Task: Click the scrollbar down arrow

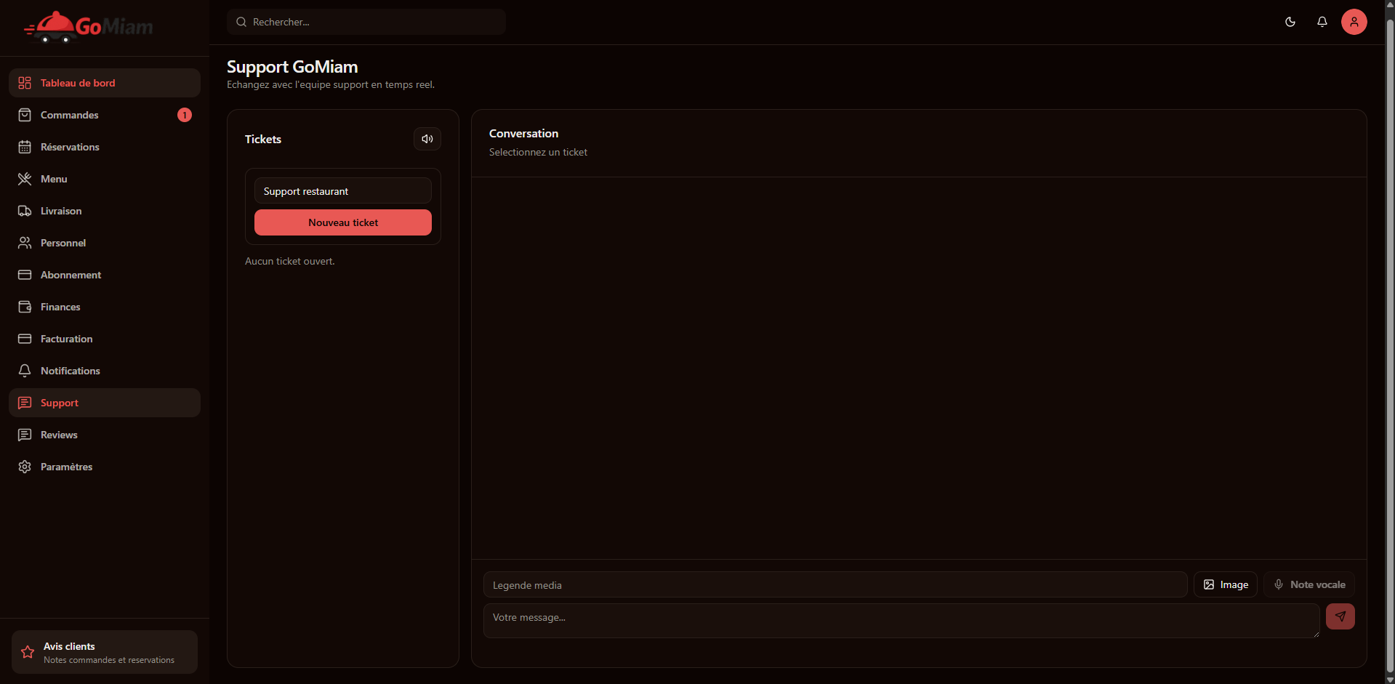Action: point(1390,679)
